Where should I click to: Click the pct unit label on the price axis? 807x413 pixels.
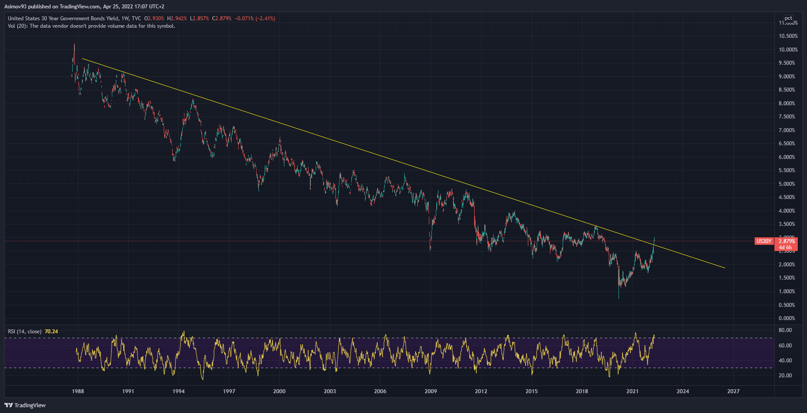pyautogui.click(x=788, y=18)
